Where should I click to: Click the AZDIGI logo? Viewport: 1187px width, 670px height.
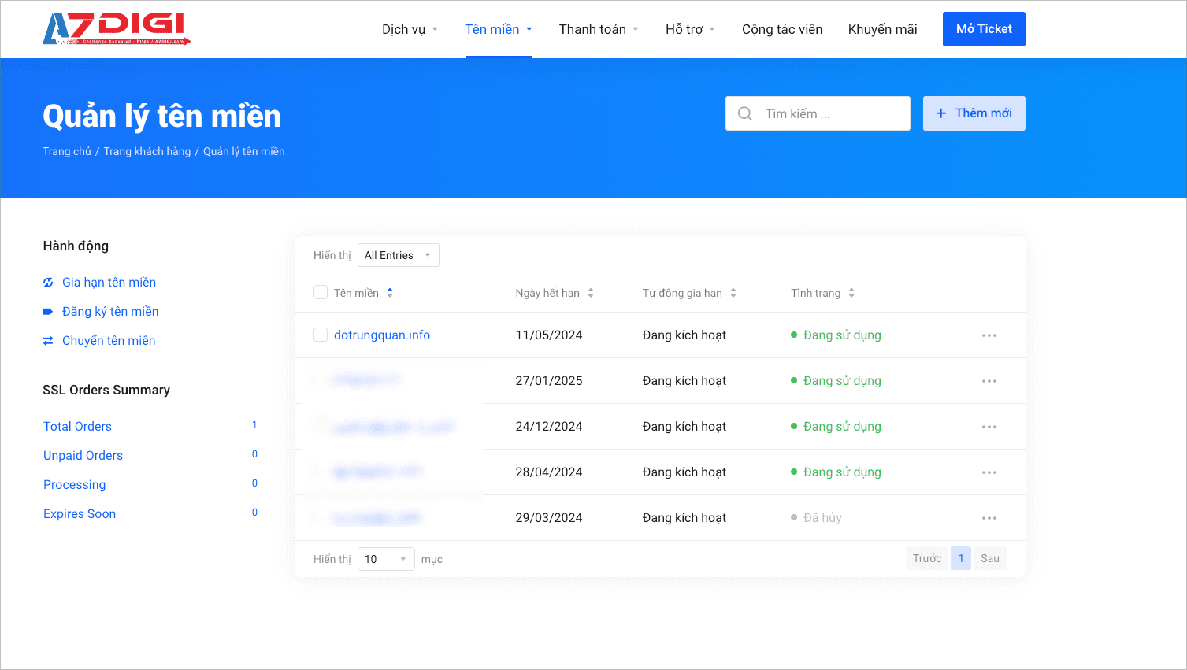coord(116,29)
